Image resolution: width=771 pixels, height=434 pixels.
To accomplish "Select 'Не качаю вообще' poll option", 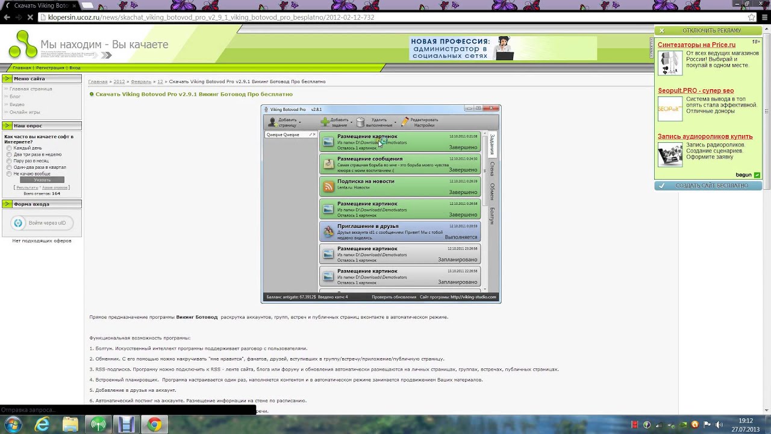I will pyautogui.click(x=9, y=174).
